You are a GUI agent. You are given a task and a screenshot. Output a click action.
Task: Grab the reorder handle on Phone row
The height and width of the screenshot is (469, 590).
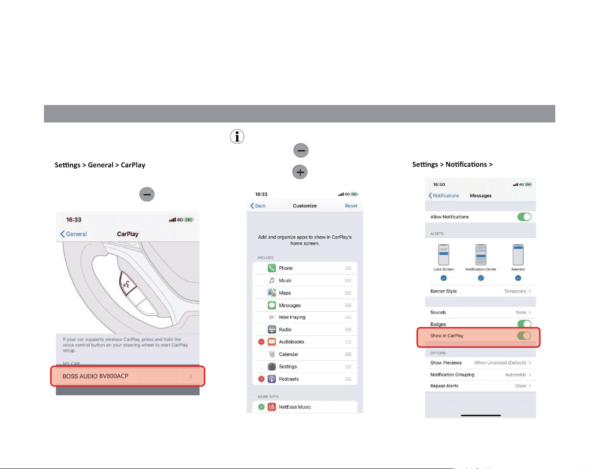[348, 268]
